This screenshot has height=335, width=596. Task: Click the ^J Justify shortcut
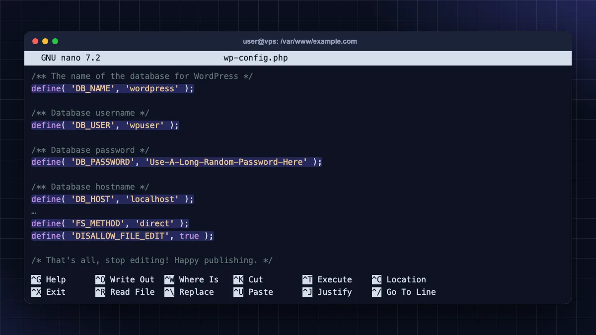point(327,292)
